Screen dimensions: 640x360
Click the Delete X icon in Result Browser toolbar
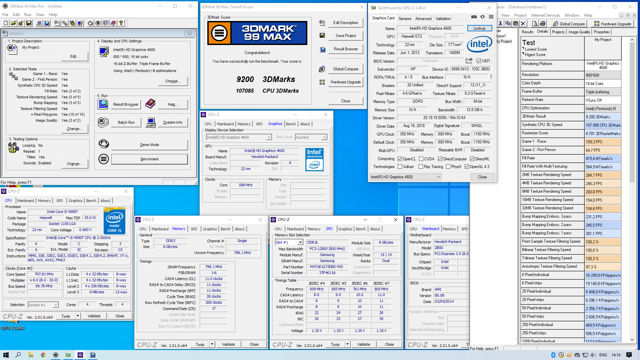click(523, 24)
